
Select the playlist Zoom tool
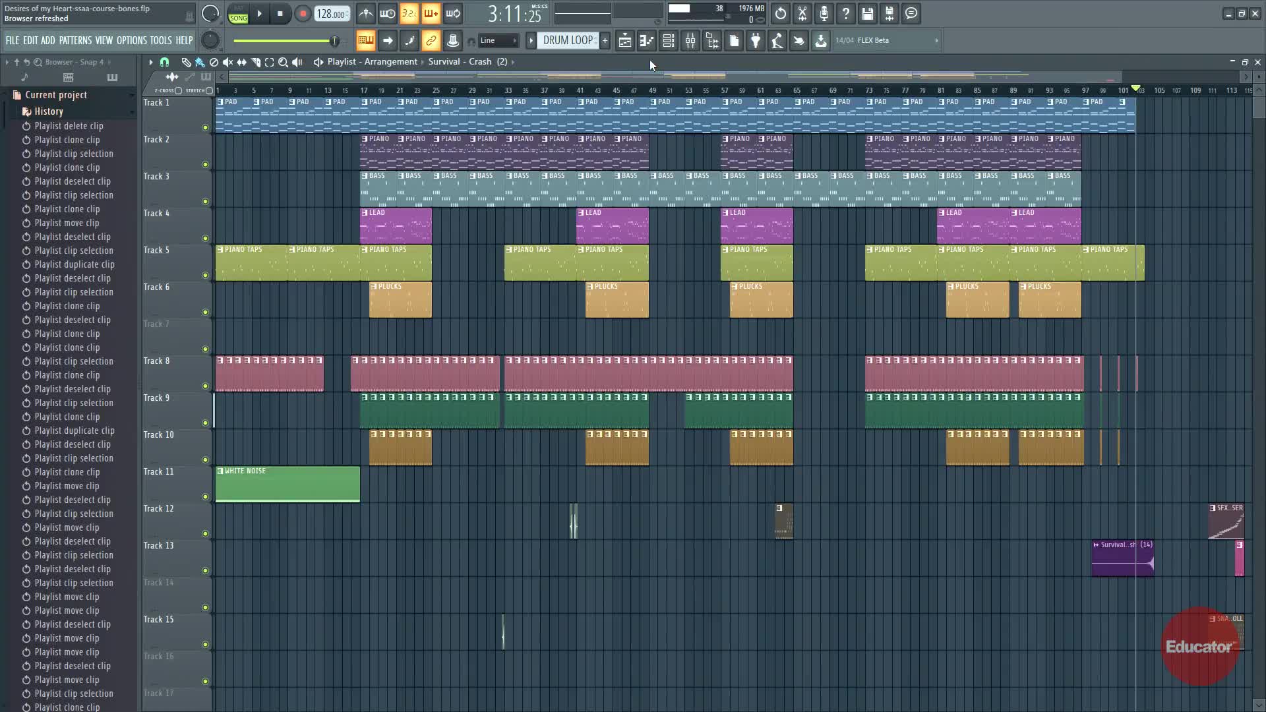pyautogui.click(x=283, y=62)
